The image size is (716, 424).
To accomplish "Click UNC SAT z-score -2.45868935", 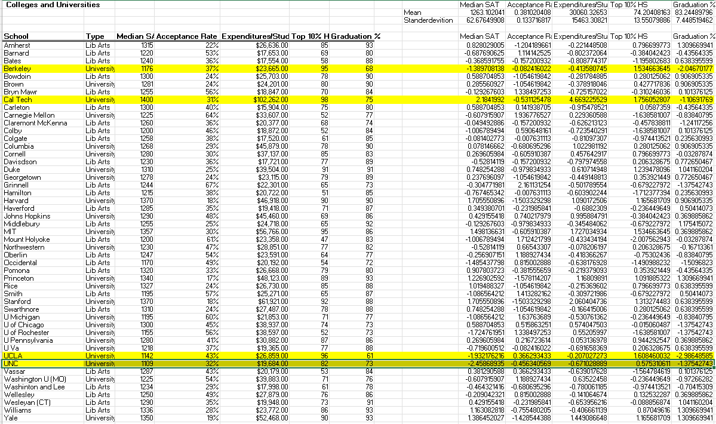I will [x=484, y=363].
